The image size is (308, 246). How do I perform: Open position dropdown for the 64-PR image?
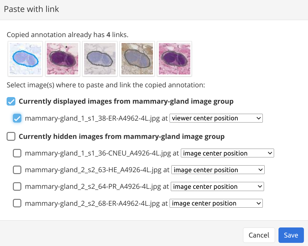pos(217,186)
